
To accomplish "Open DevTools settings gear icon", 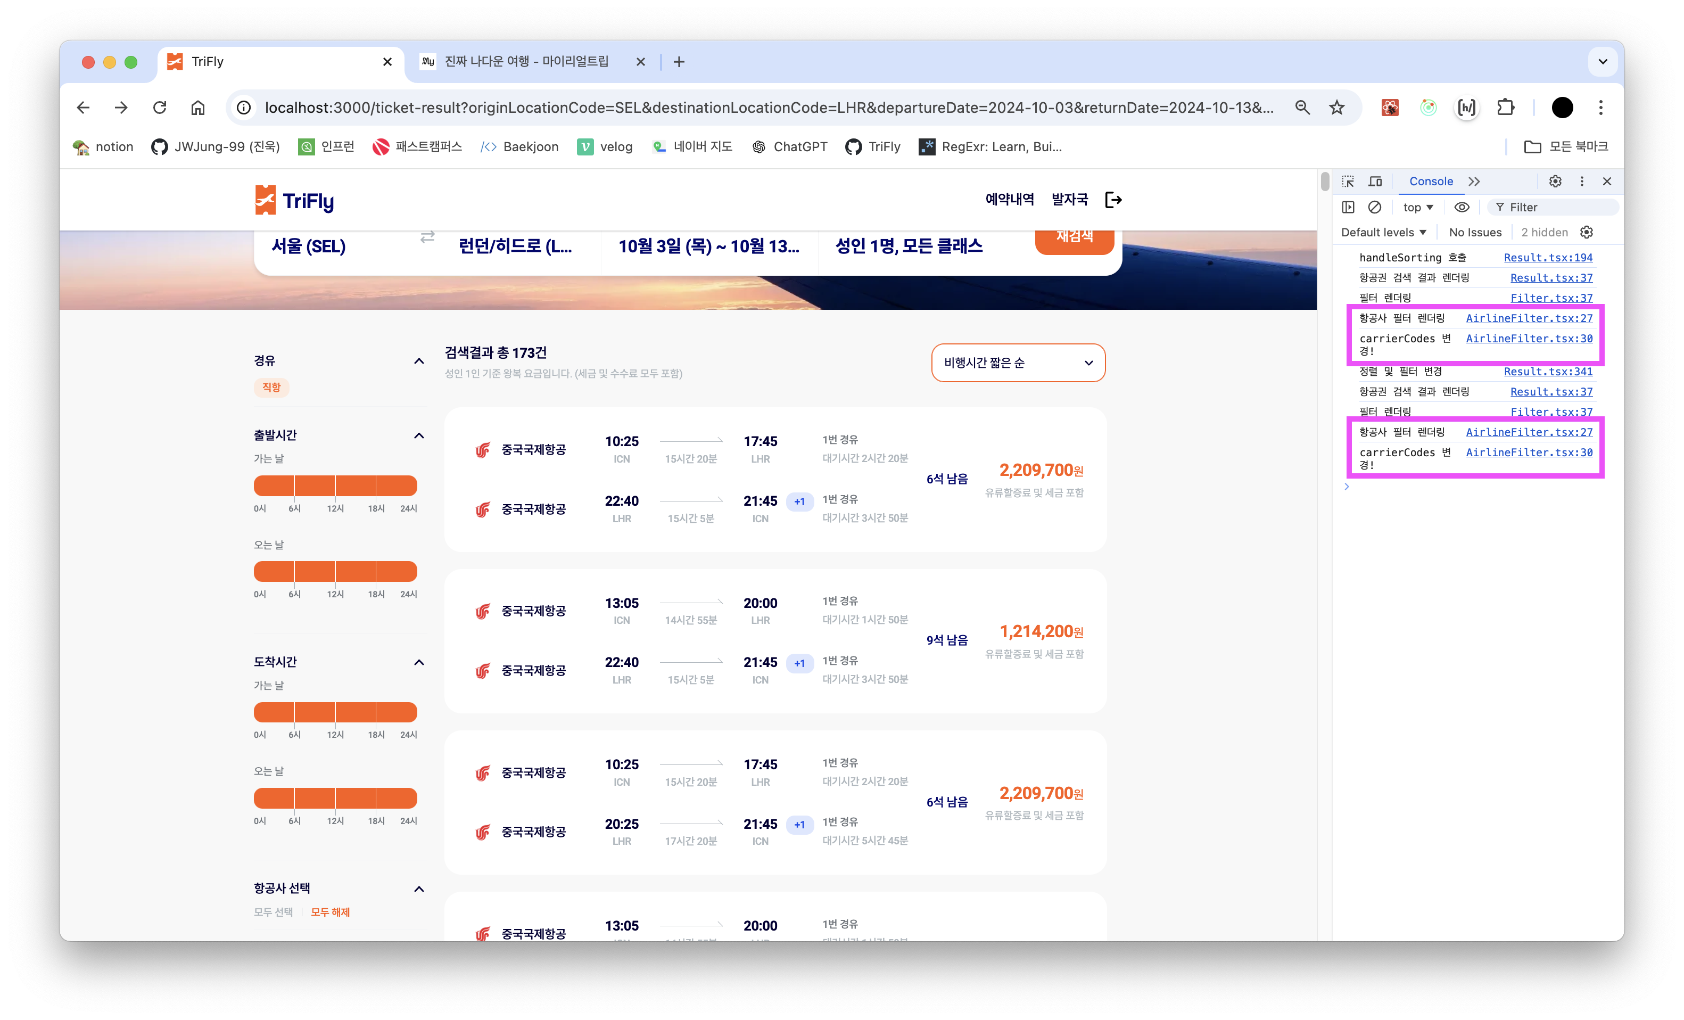I will pos(1555,181).
